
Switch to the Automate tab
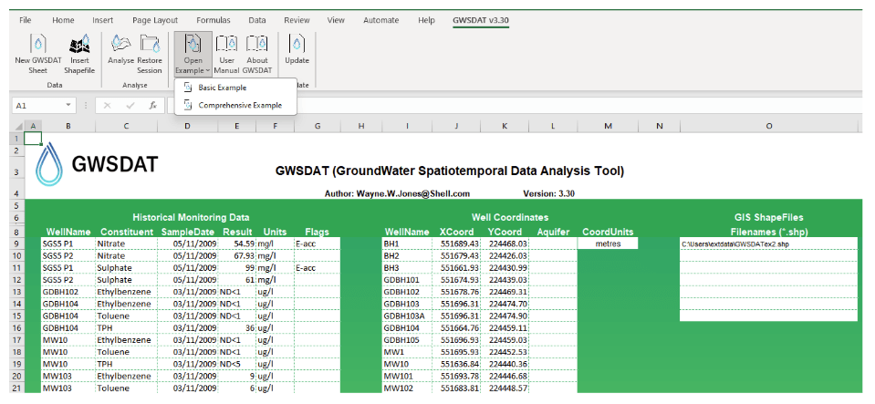[381, 20]
